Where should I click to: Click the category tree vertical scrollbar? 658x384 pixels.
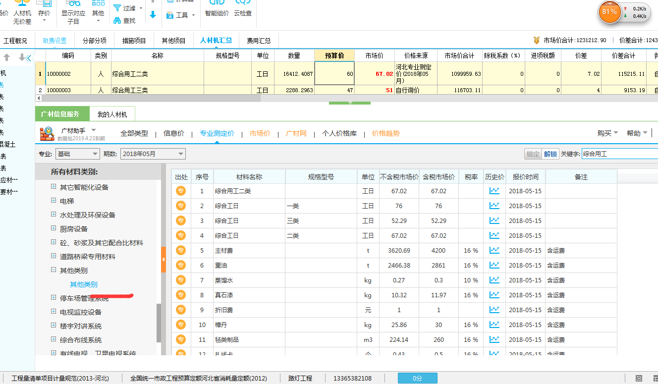pyautogui.click(x=159, y=323)
